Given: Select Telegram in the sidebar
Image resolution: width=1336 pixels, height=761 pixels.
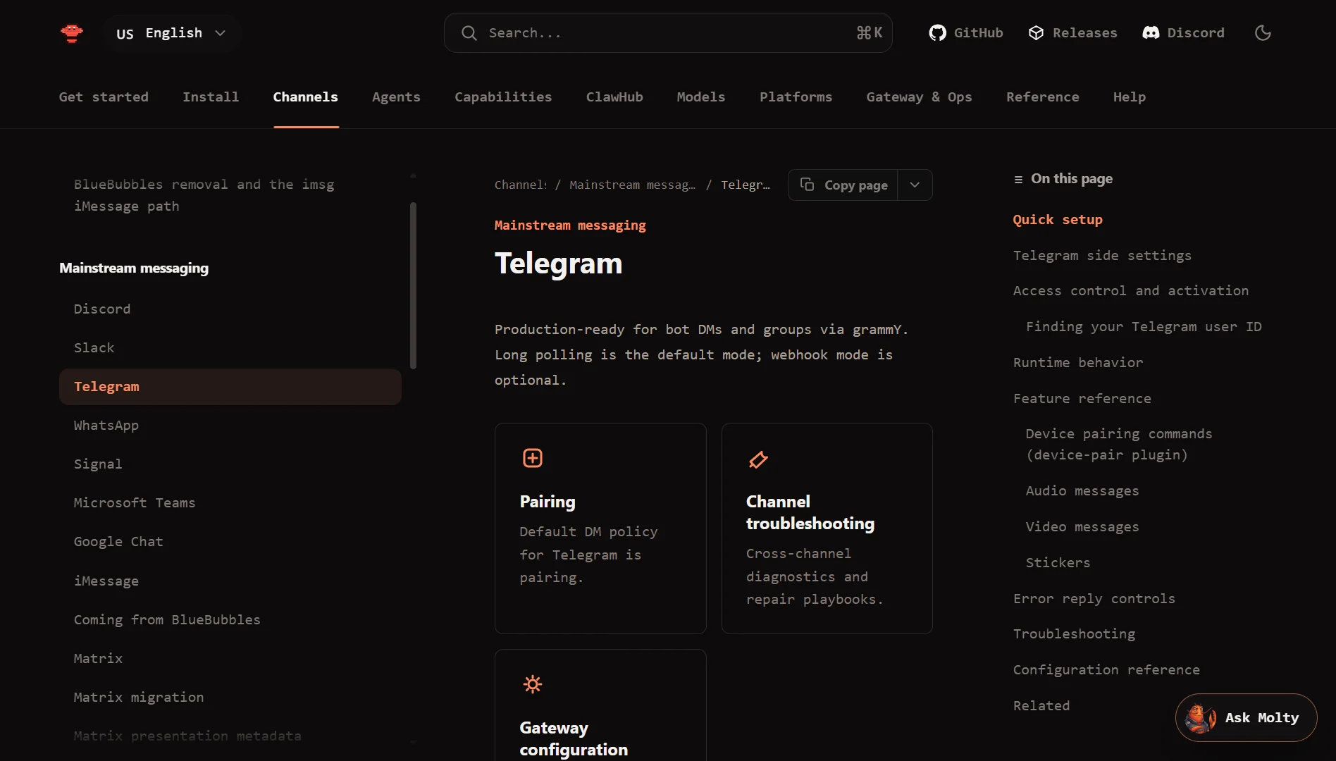Looking at the screenshot, I should point(230,387).
